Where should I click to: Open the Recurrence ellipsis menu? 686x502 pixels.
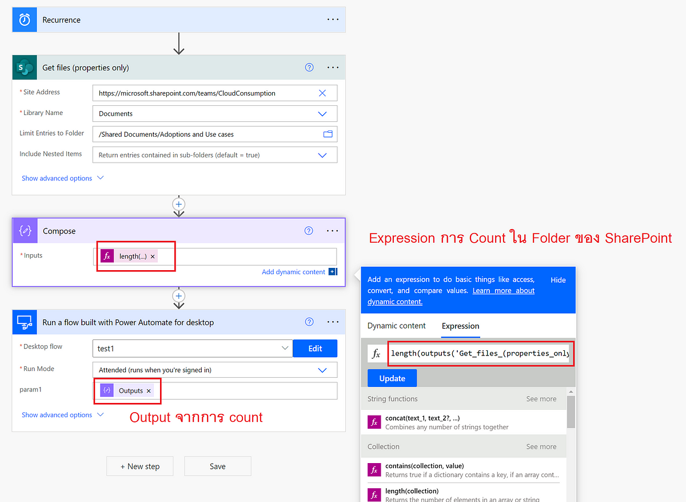coord(333,19)
